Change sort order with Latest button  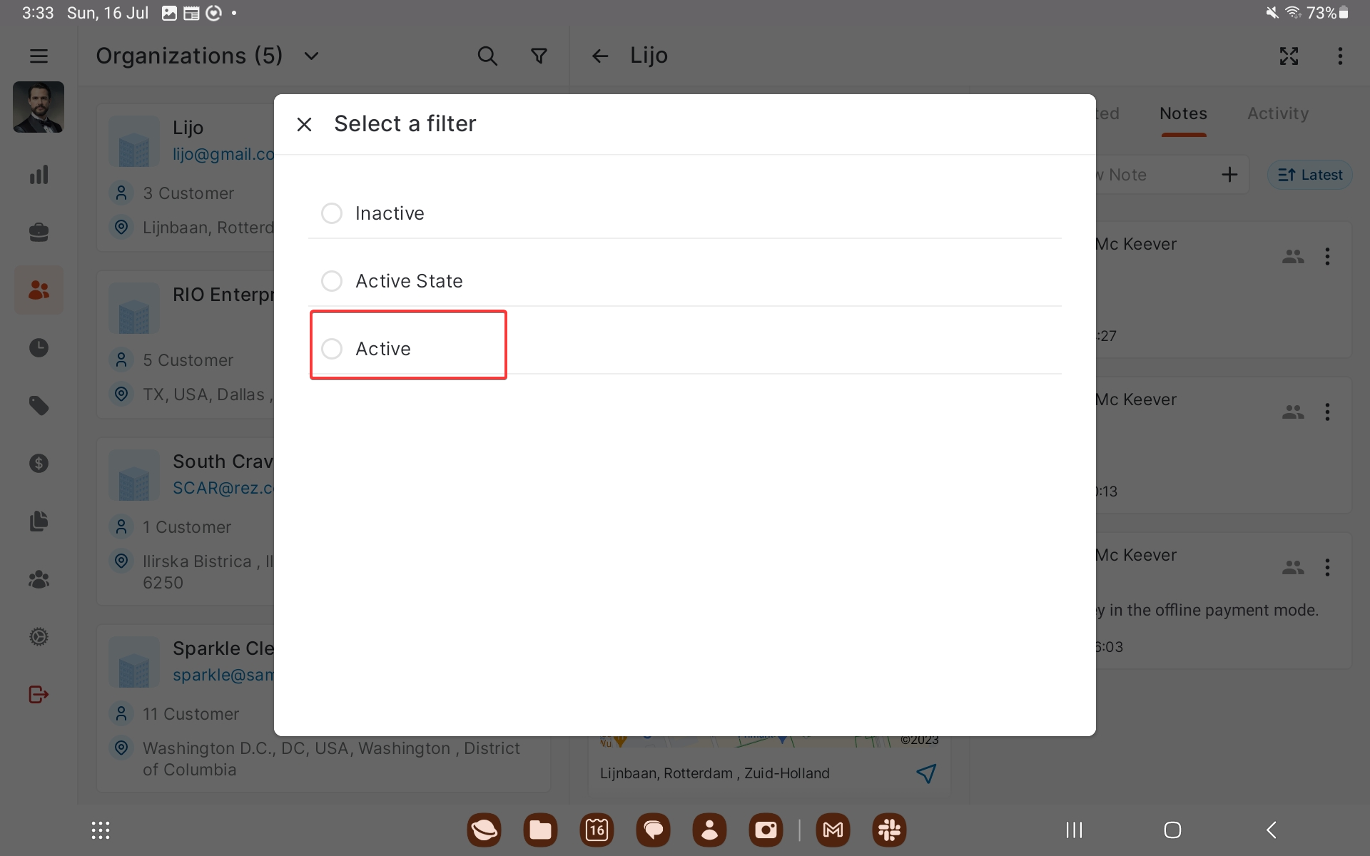pyautogui.click(x=1310, y=175)
